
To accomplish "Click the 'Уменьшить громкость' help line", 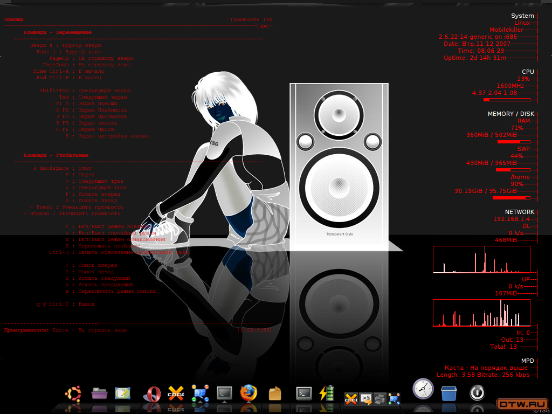I will 77,207.
